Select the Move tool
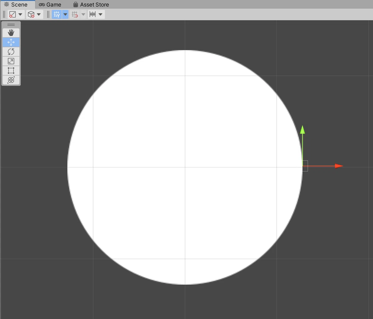This screenshot has width=373, height=319. [x=11, y=42]
